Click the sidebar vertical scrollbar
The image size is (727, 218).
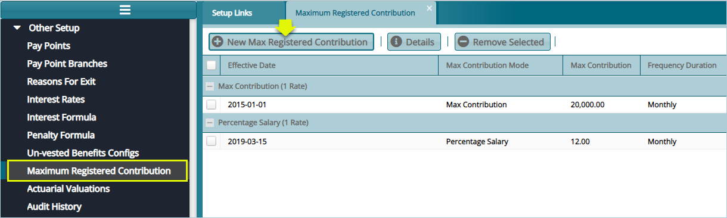pos(192,118)
